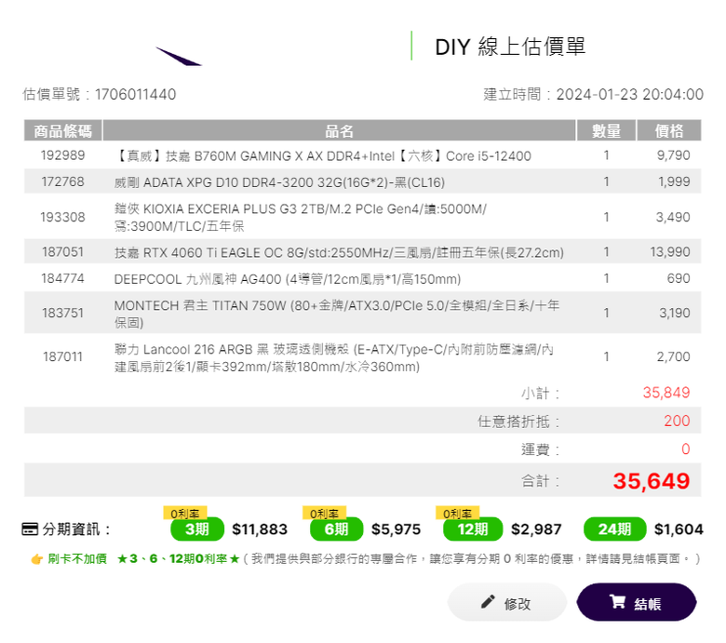Click the total amount 35,649
The height and width of the screenshot is (643, 726).
point(652,481)
